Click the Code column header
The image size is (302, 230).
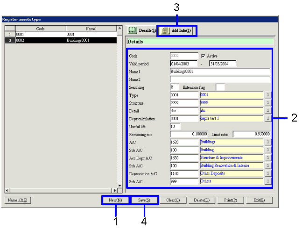(41, 29)
